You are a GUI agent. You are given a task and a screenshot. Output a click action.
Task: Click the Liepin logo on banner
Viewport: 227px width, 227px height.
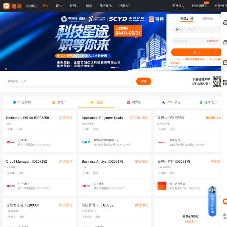coord(156,19)
